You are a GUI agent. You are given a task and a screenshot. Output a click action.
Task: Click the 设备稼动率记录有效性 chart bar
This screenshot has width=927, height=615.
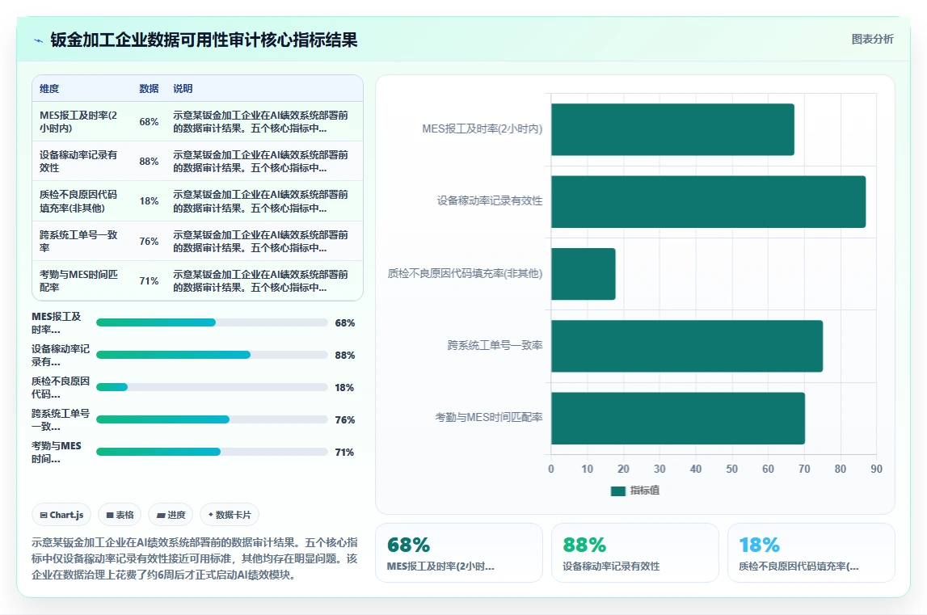point(708,202)
